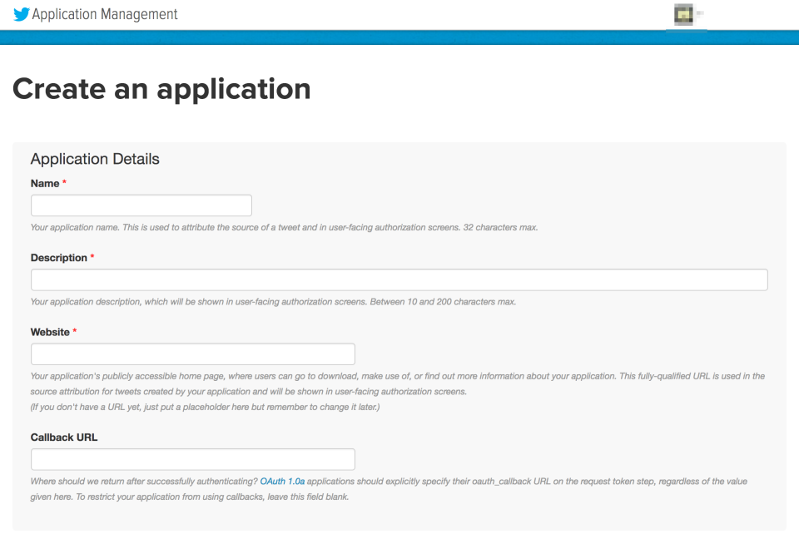Click the Callback URL label

[64, 438]
